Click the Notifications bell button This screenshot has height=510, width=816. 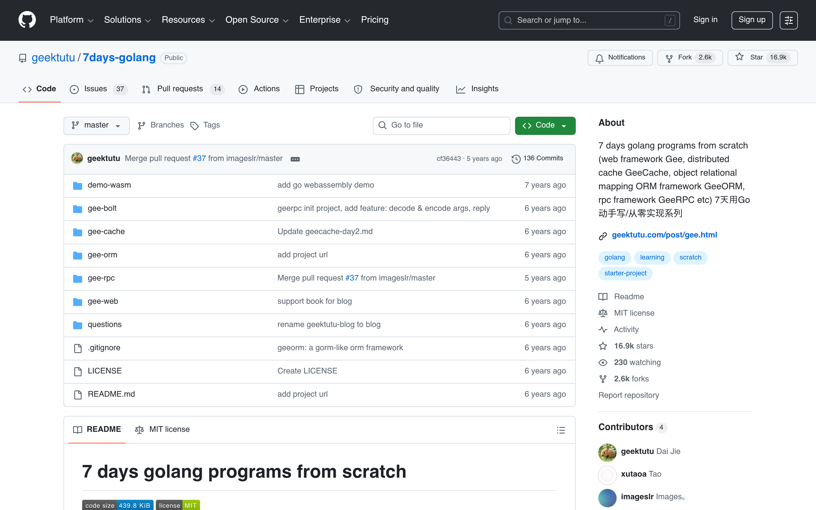point(620,58)
